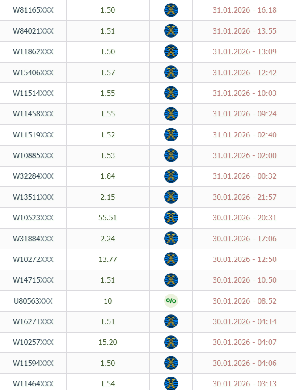The width and height of the screenshot is (296, 390).
Task: Click the blue logo icon beside amount 55.51
Action: pyautogui.click(x=171, y=218)
